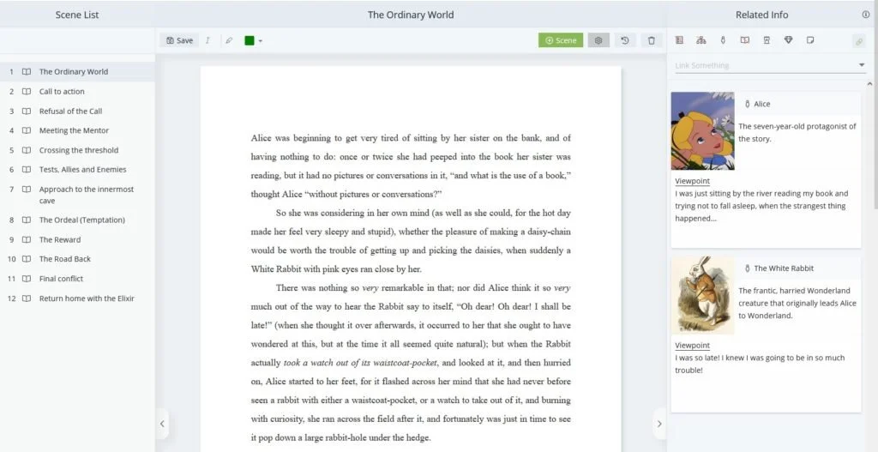Select scene Call to action
Image resolution: width=878 pixels, height=452 pixels.
pyautogui.click(x=77, y=91)
